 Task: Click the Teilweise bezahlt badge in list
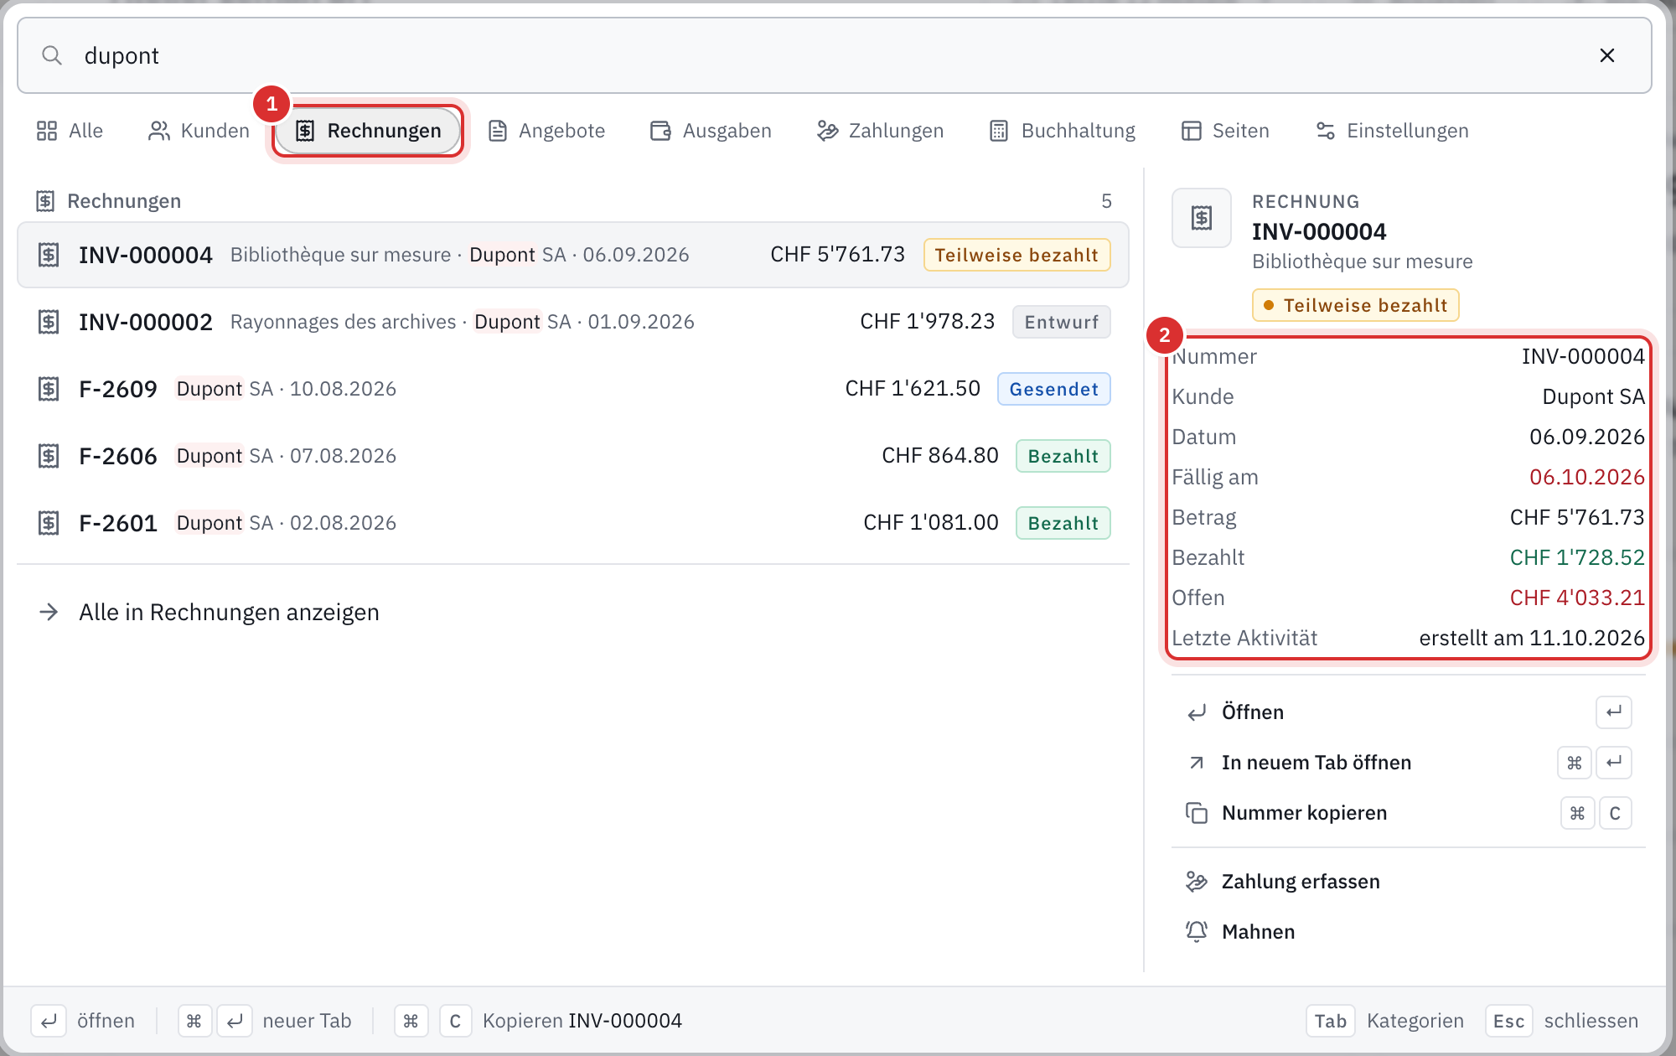(x=1016, y=255)
